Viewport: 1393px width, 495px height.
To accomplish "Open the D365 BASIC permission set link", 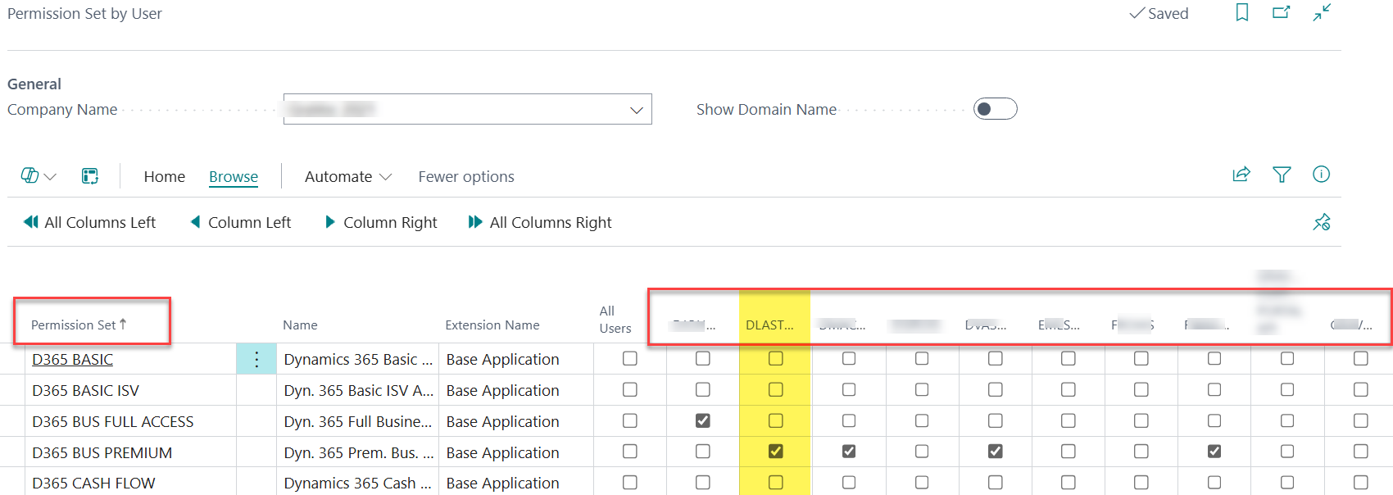I will click(72, 359).
